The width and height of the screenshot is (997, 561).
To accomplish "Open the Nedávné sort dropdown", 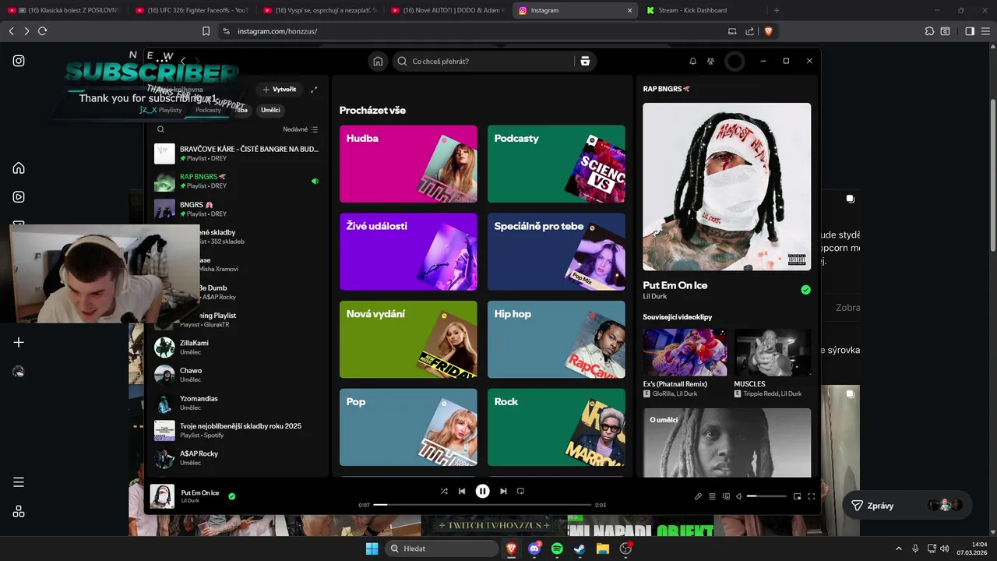I will pos(301,129).
